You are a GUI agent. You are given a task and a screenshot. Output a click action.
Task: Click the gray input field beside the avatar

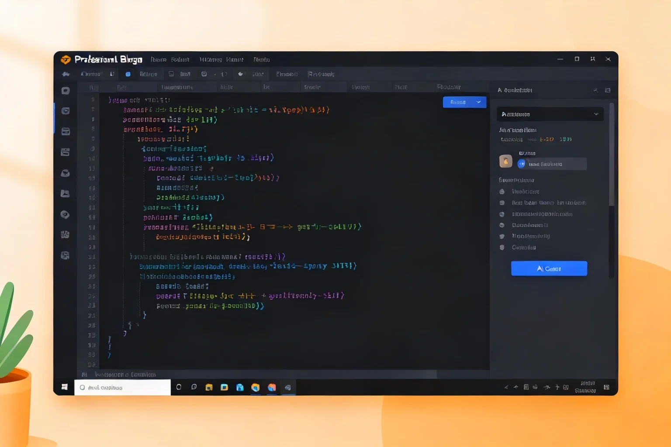click(x=552, y=164)
